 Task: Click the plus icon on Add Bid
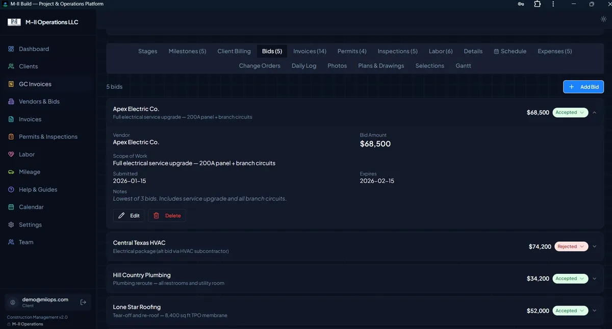pyautogui.click(x=572, y=87)
